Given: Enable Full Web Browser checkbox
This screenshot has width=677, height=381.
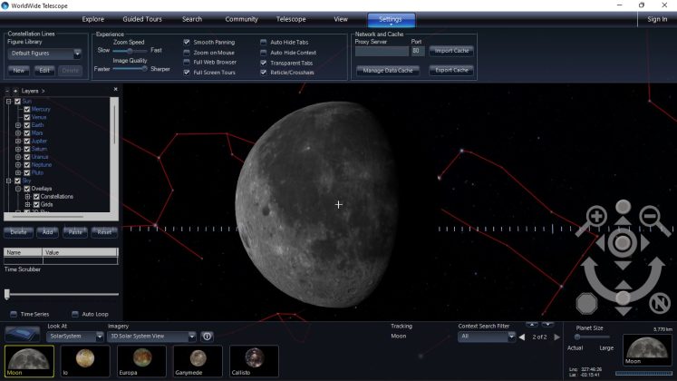Looking at the screenshot, I should 187,63.
